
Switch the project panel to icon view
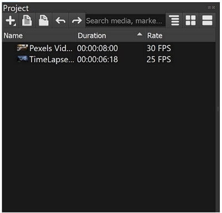pos(190,21)
